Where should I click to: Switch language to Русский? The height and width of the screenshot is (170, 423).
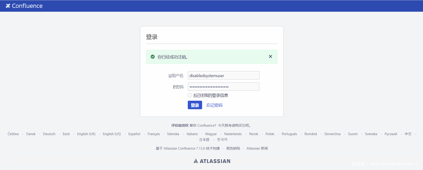click(391, 134)
